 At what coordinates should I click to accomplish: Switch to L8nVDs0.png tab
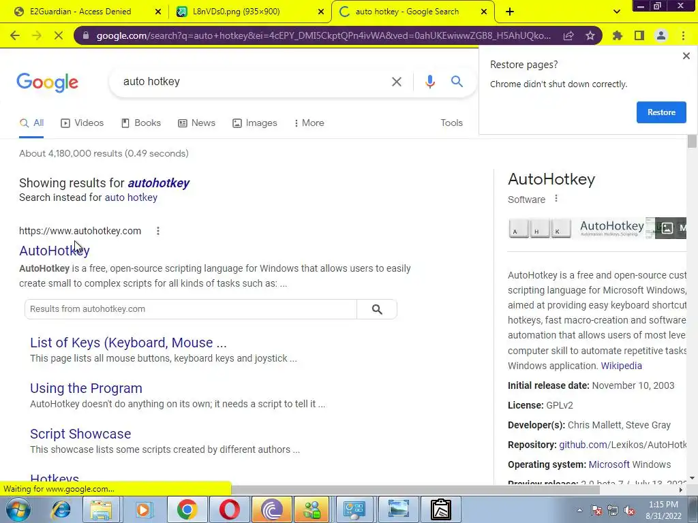(x=237, y=12)
